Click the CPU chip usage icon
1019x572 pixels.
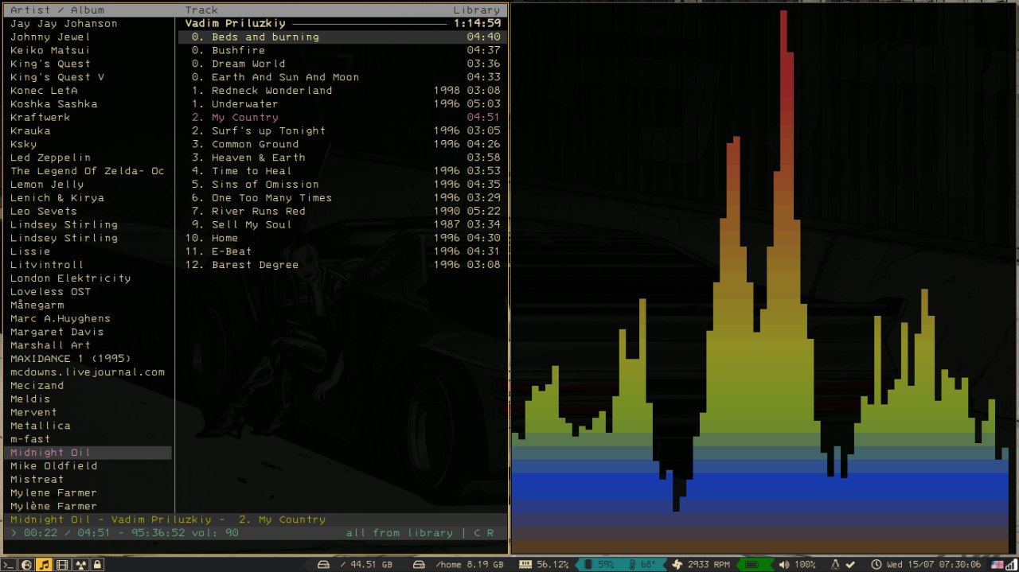588,564
